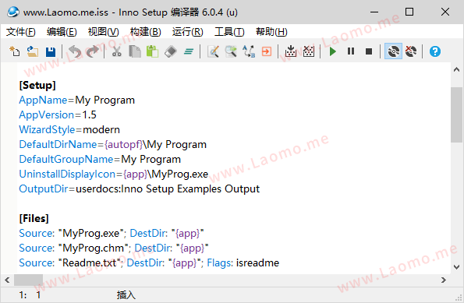Click the AppVersion=1.5 line
The height and width of the screenshot is (303, 464).
coord(58,115)
